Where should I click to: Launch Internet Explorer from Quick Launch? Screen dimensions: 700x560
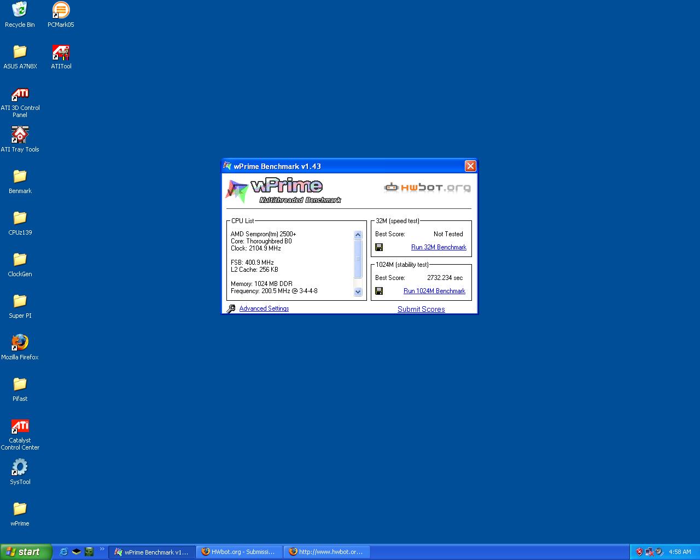click(63, 552)
